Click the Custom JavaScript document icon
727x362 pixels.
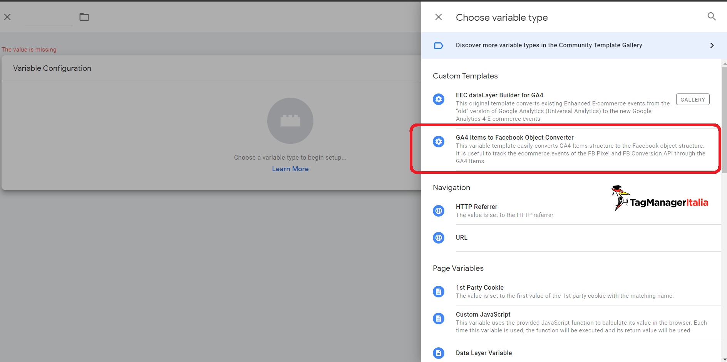(438, 319)
